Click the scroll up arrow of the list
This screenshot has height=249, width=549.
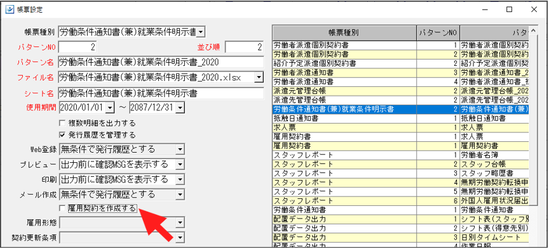(534, 31)
